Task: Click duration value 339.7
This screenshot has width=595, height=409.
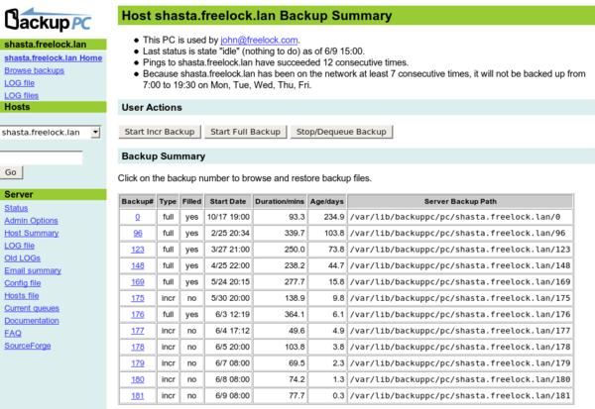Action: pos(295,233)
